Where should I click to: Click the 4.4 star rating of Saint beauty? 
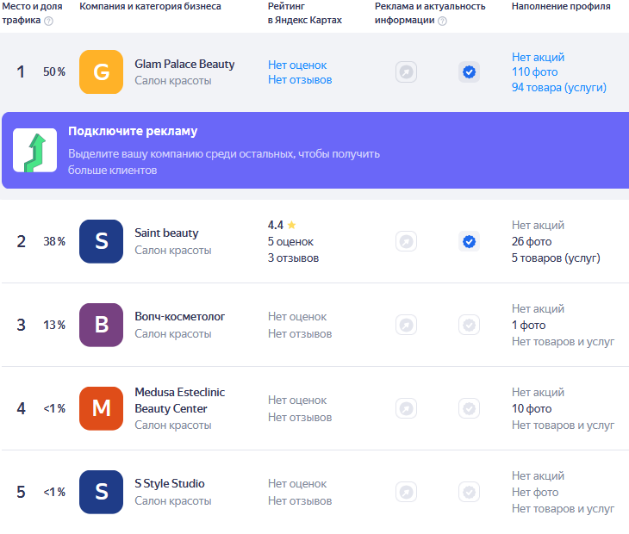tap(282, 225)
